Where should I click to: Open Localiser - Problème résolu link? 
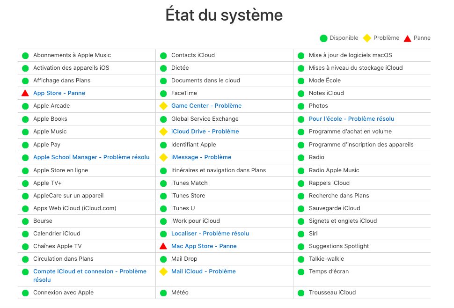click(x=210, y=234)
